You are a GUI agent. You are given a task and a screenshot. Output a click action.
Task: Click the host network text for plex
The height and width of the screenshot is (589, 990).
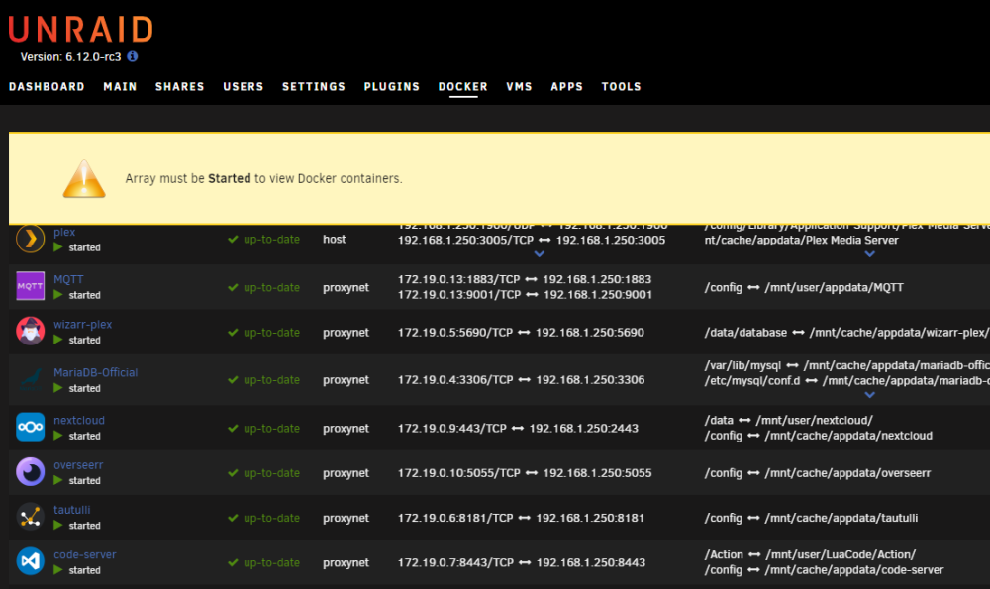click(334, 240)
